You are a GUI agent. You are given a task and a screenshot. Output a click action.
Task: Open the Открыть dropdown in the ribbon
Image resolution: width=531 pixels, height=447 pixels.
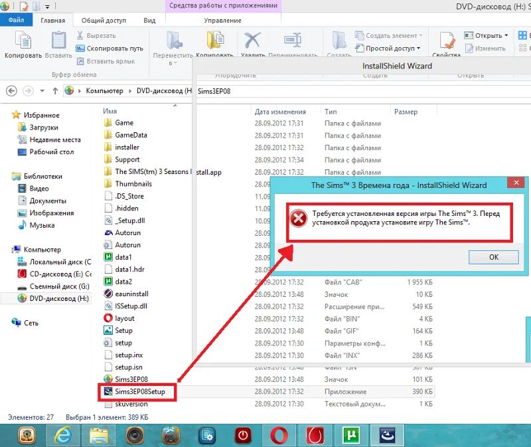486,36
